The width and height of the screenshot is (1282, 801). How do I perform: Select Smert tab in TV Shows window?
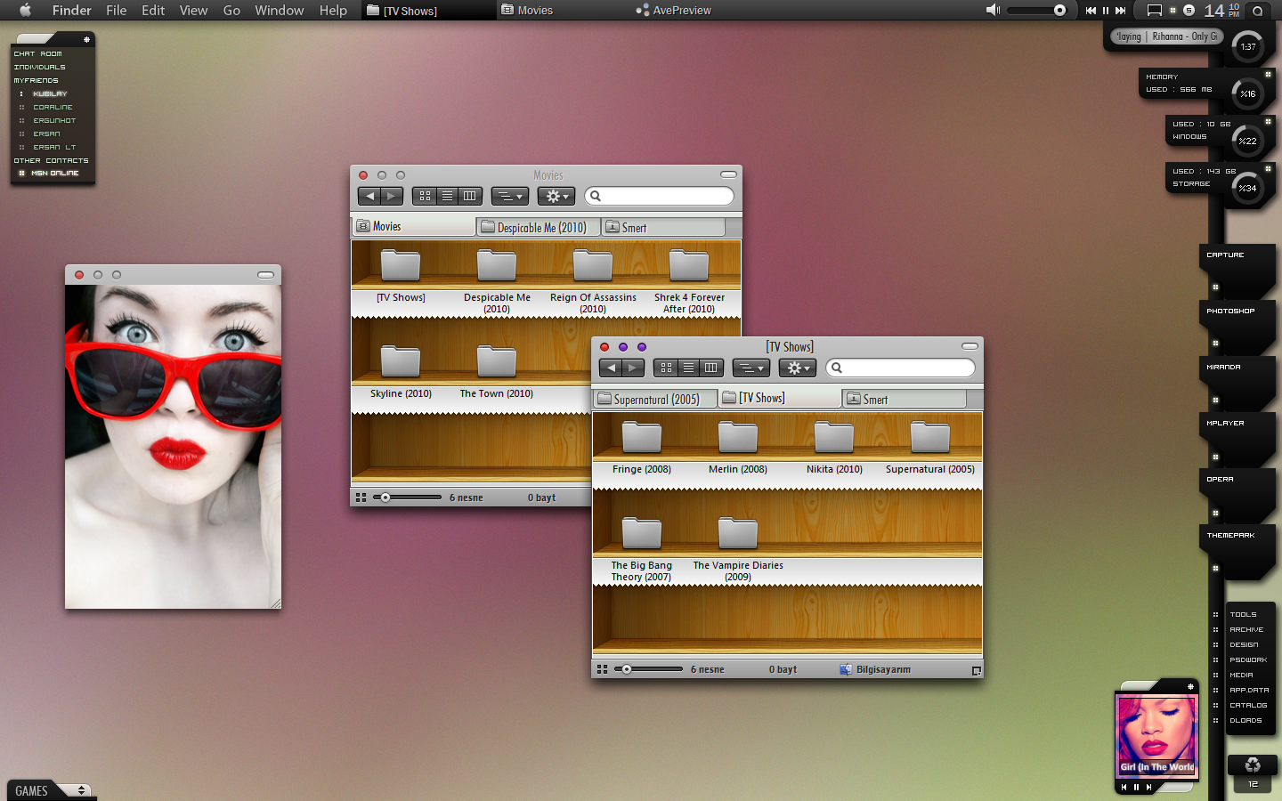(904, 399)
